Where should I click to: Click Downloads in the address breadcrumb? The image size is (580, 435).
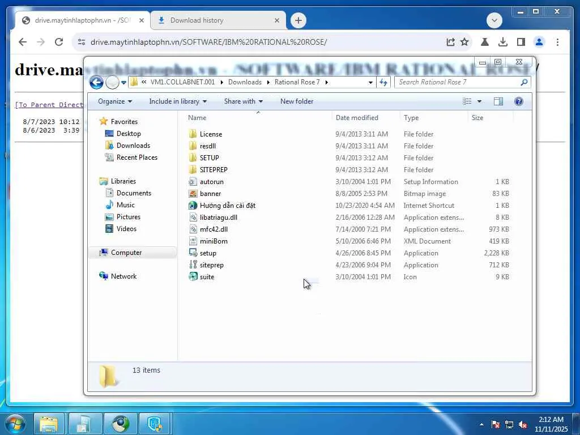tap(245, 82)
